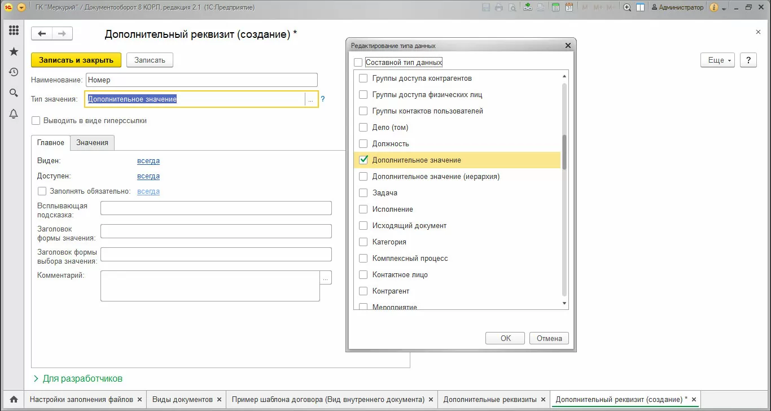Click the blue question mark next to Тип значения
The width and height of the screenshot is (771, 411).
point(323,99)
